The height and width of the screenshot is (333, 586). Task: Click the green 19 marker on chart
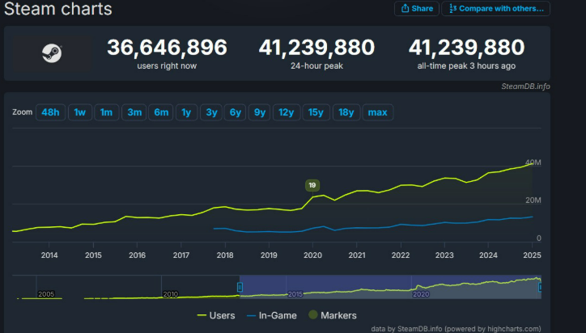pyautogui.click(x=312, y=185)
